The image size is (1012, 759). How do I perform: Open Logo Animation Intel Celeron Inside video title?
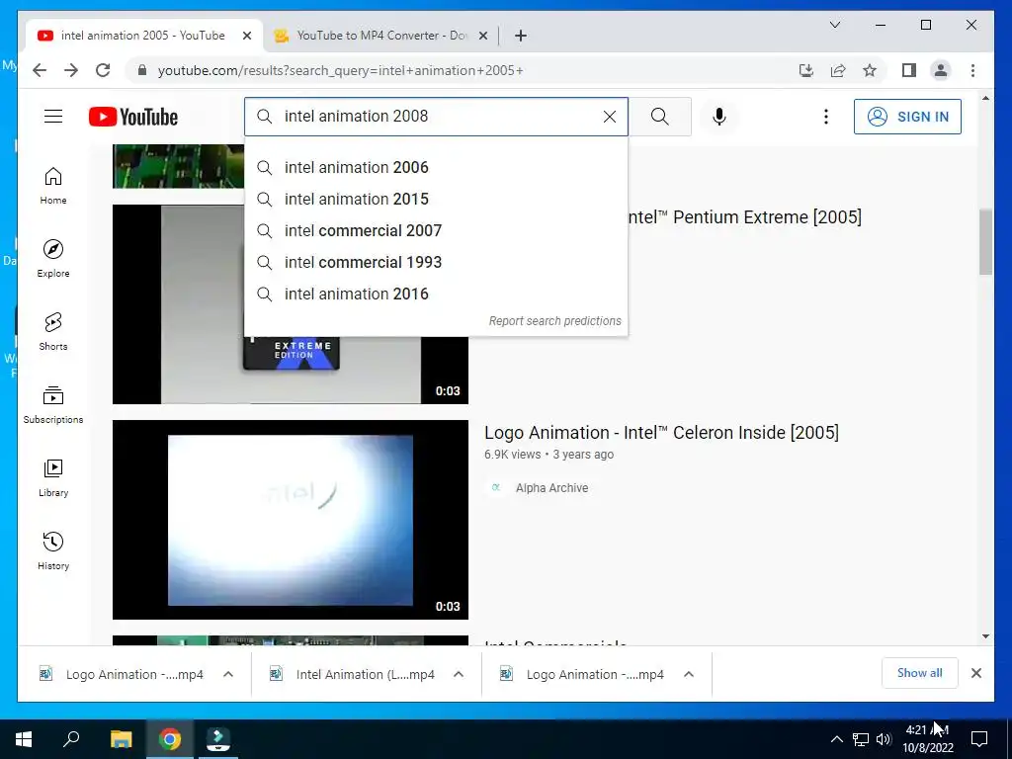pyautogui.click(x=661, y=433)
